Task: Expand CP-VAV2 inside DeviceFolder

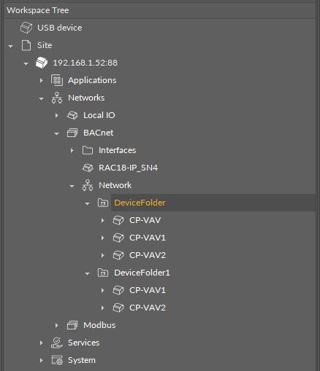Action: click(103, 255)
